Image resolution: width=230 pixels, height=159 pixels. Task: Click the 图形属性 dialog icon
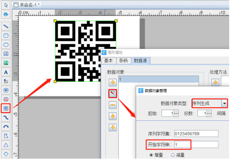click(x=104, y=52)
